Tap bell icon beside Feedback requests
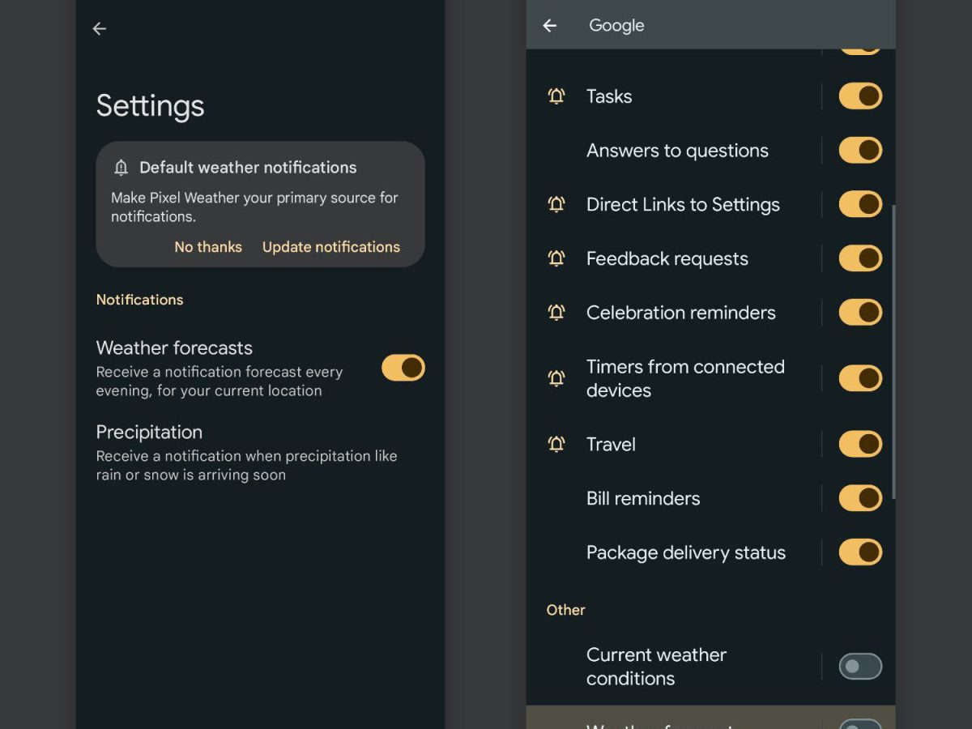972x729 pixels. click(556, 259)
